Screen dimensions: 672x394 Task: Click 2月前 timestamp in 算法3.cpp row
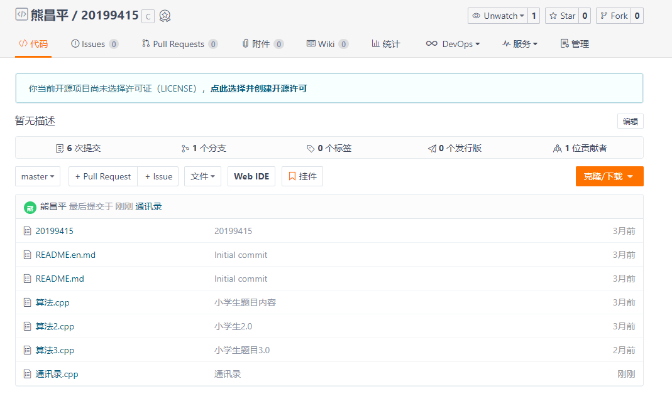pos(624,350)
